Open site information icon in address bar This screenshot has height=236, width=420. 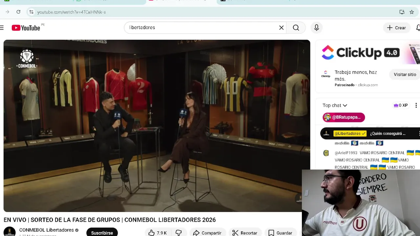click(x=31, y=12)
